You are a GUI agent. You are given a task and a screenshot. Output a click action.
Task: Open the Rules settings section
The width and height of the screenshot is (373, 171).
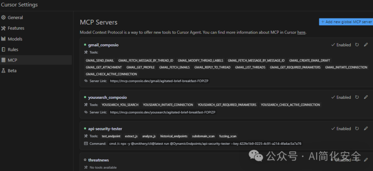click(13, 50)
